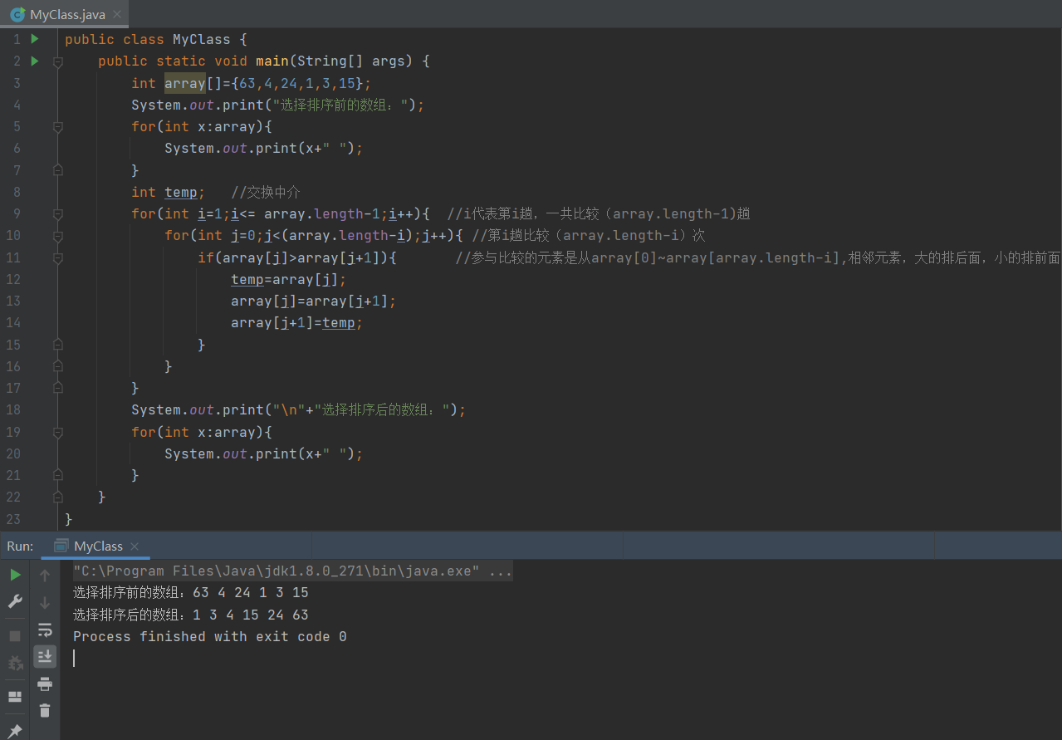Open Modify Run Configuration wrench icon
Image resolution: width=1062 pixels, height=740 pixels.
click(x=15, y=601)
